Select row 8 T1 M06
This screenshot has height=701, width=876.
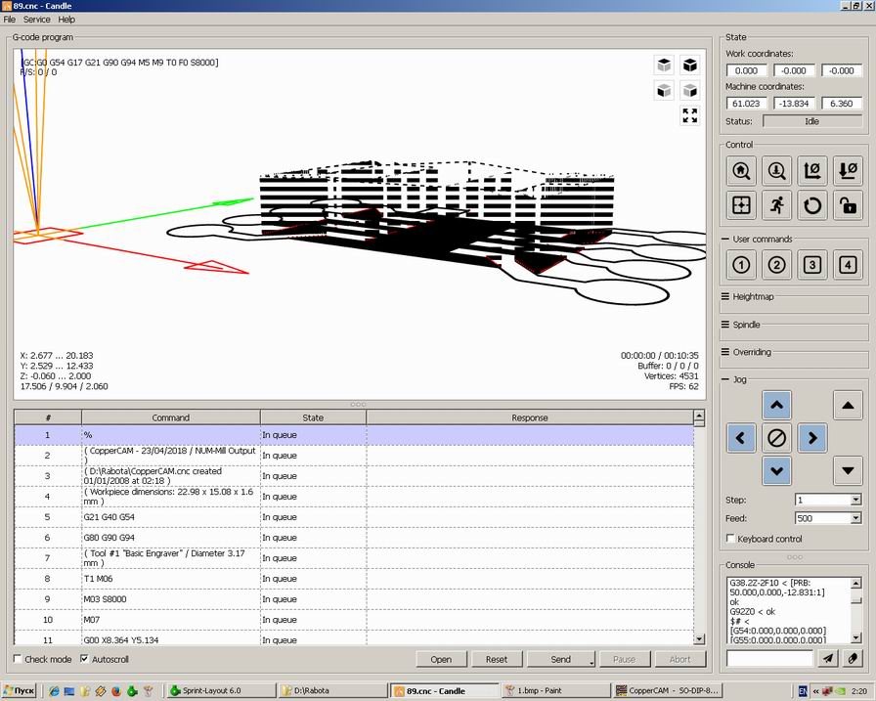pyautogui.click(x=354, y=579)
